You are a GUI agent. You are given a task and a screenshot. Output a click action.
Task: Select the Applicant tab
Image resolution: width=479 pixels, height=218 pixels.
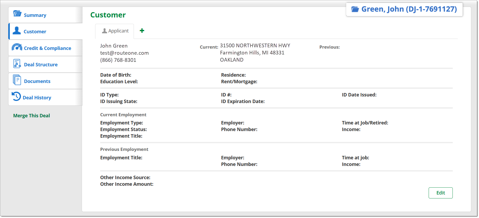click(x=115, y=31)
